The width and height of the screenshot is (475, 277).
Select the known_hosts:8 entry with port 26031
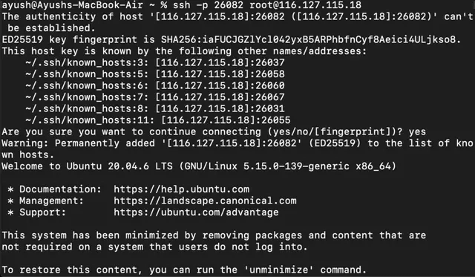point(155,109)
